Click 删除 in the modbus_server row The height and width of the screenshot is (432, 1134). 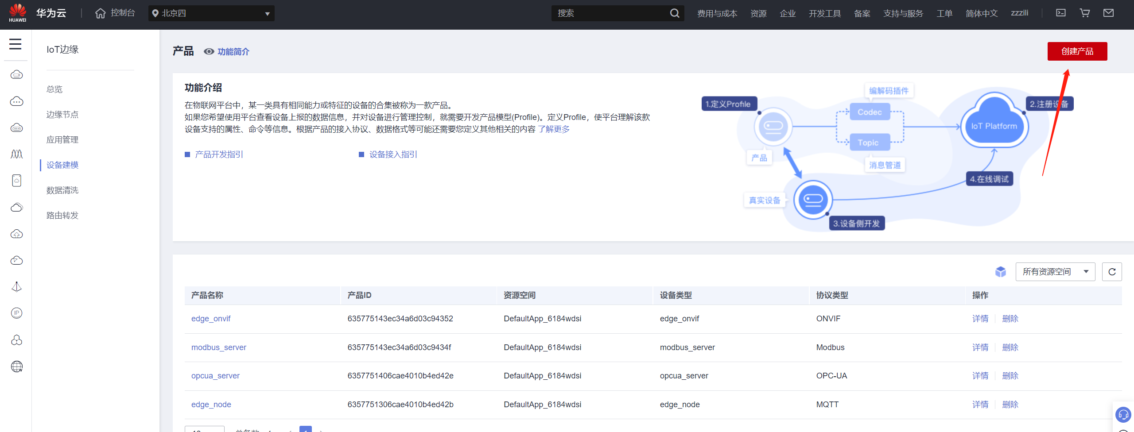(1010, 347)
